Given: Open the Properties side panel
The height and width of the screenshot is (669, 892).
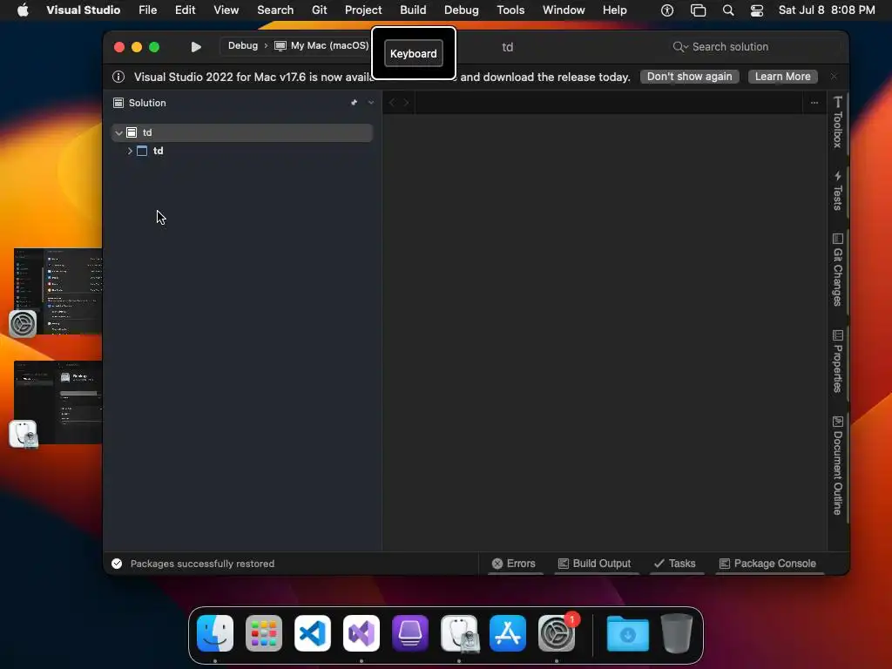Looking at the screenshot, I should [837, 362].
